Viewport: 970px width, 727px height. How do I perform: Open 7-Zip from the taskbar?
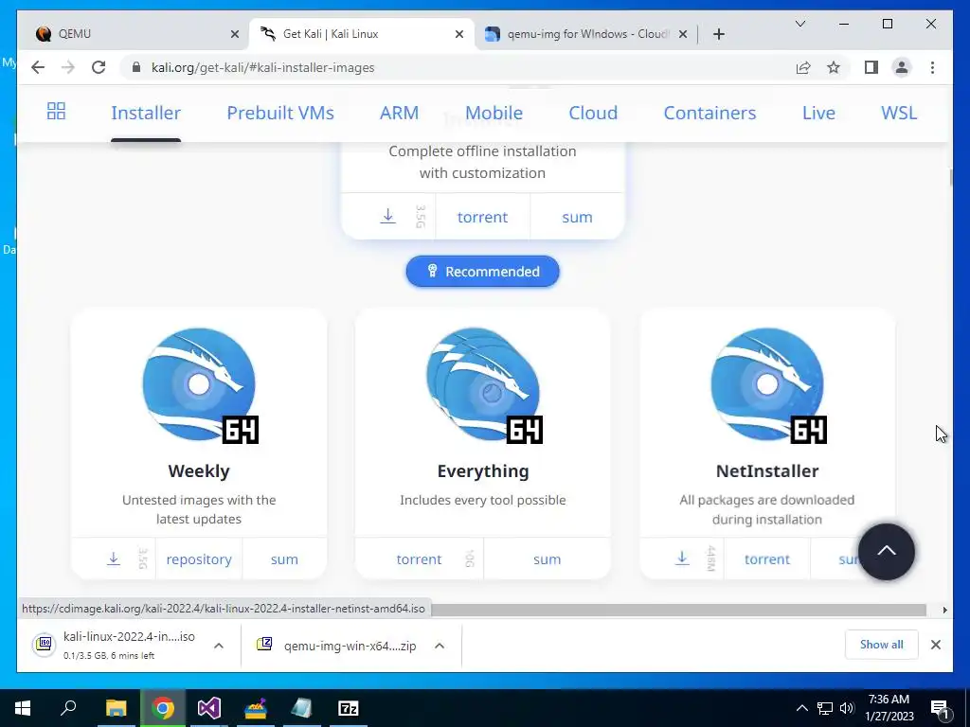click(x=349, y=708)
